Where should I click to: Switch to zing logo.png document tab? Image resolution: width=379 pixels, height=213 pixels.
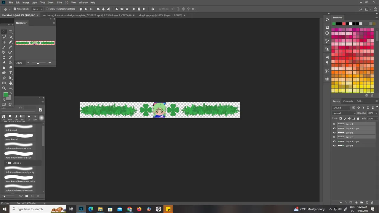160,15
